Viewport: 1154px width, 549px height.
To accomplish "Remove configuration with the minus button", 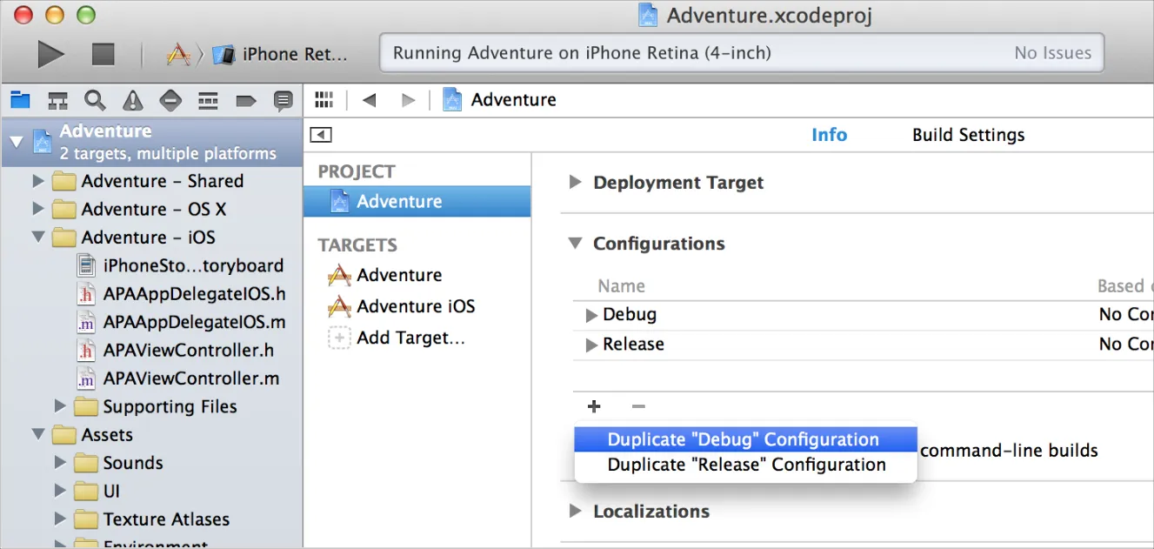I will pos(638,406).
